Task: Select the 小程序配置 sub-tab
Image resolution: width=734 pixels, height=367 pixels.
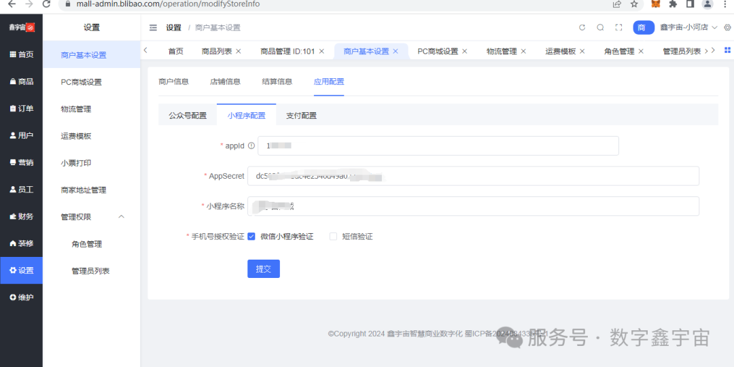Action: (246, 116)
